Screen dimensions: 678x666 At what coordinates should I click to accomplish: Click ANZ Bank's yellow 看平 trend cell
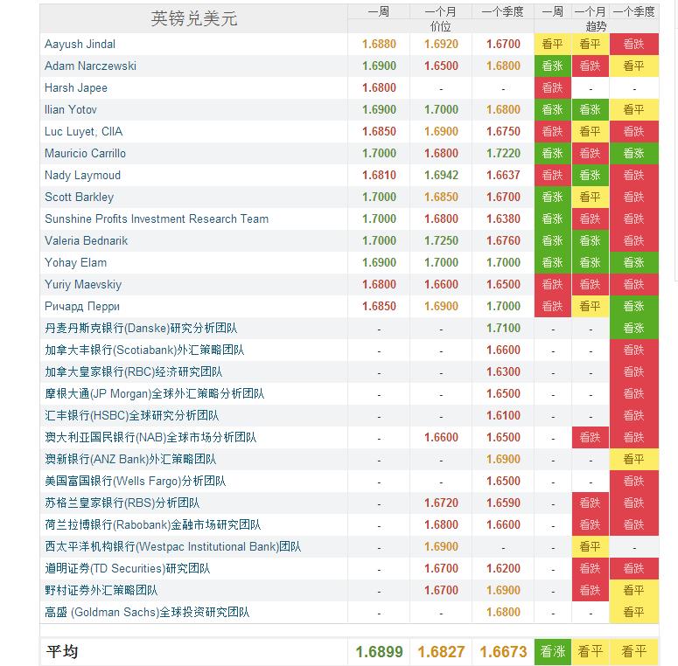[634, 459]
